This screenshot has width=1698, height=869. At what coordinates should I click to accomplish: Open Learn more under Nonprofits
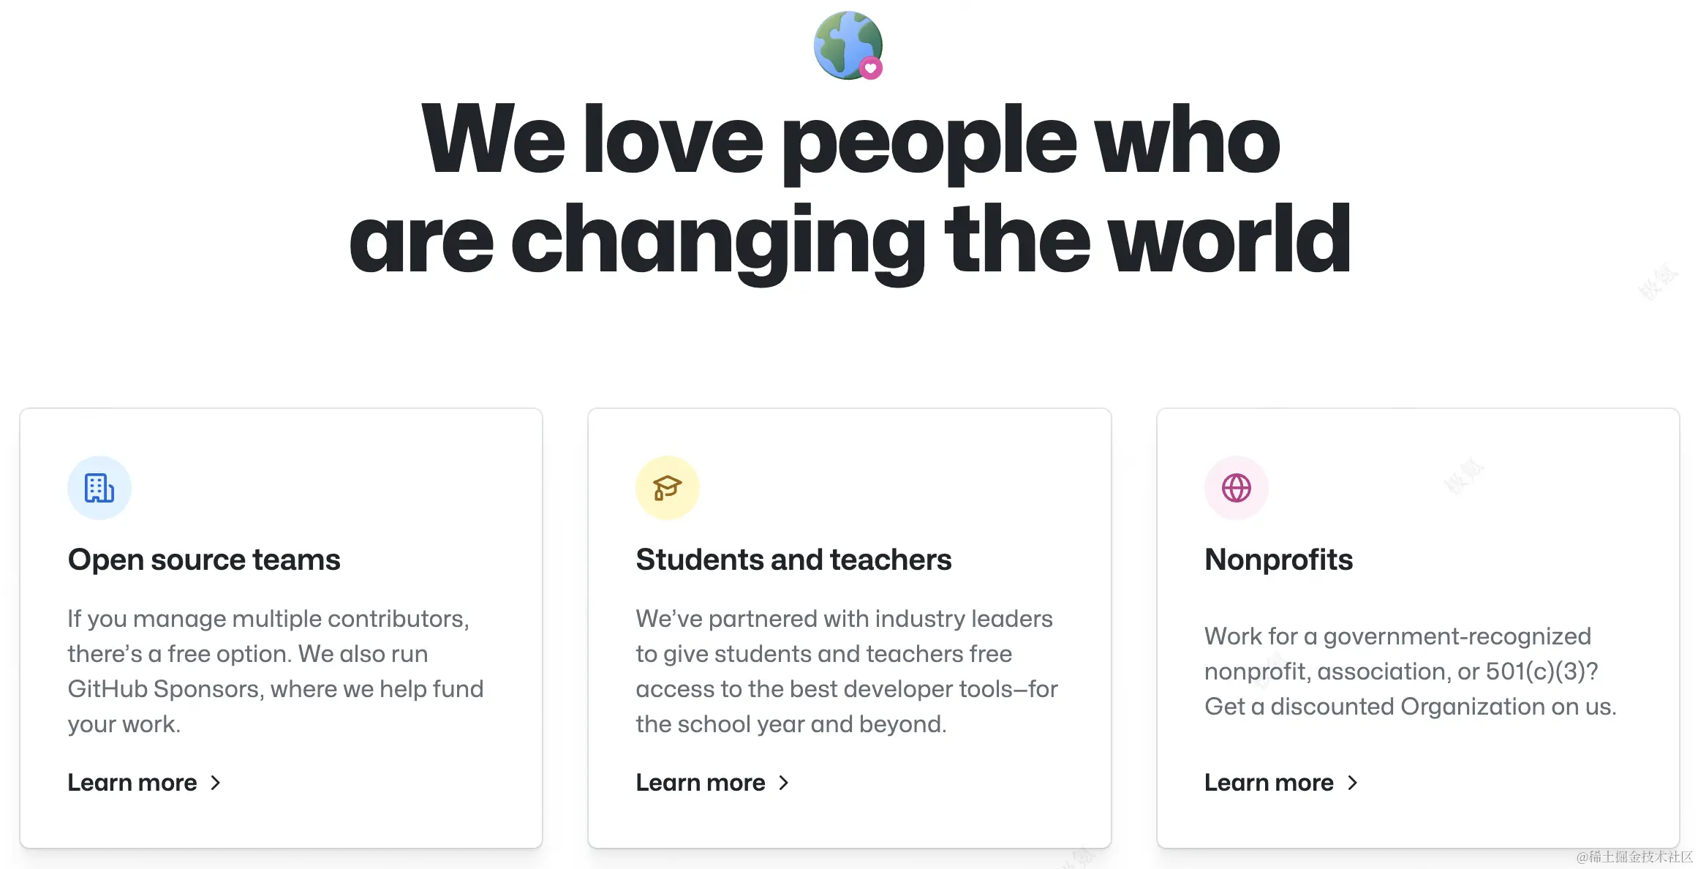pyautogui.click(x=1269, y=783)
